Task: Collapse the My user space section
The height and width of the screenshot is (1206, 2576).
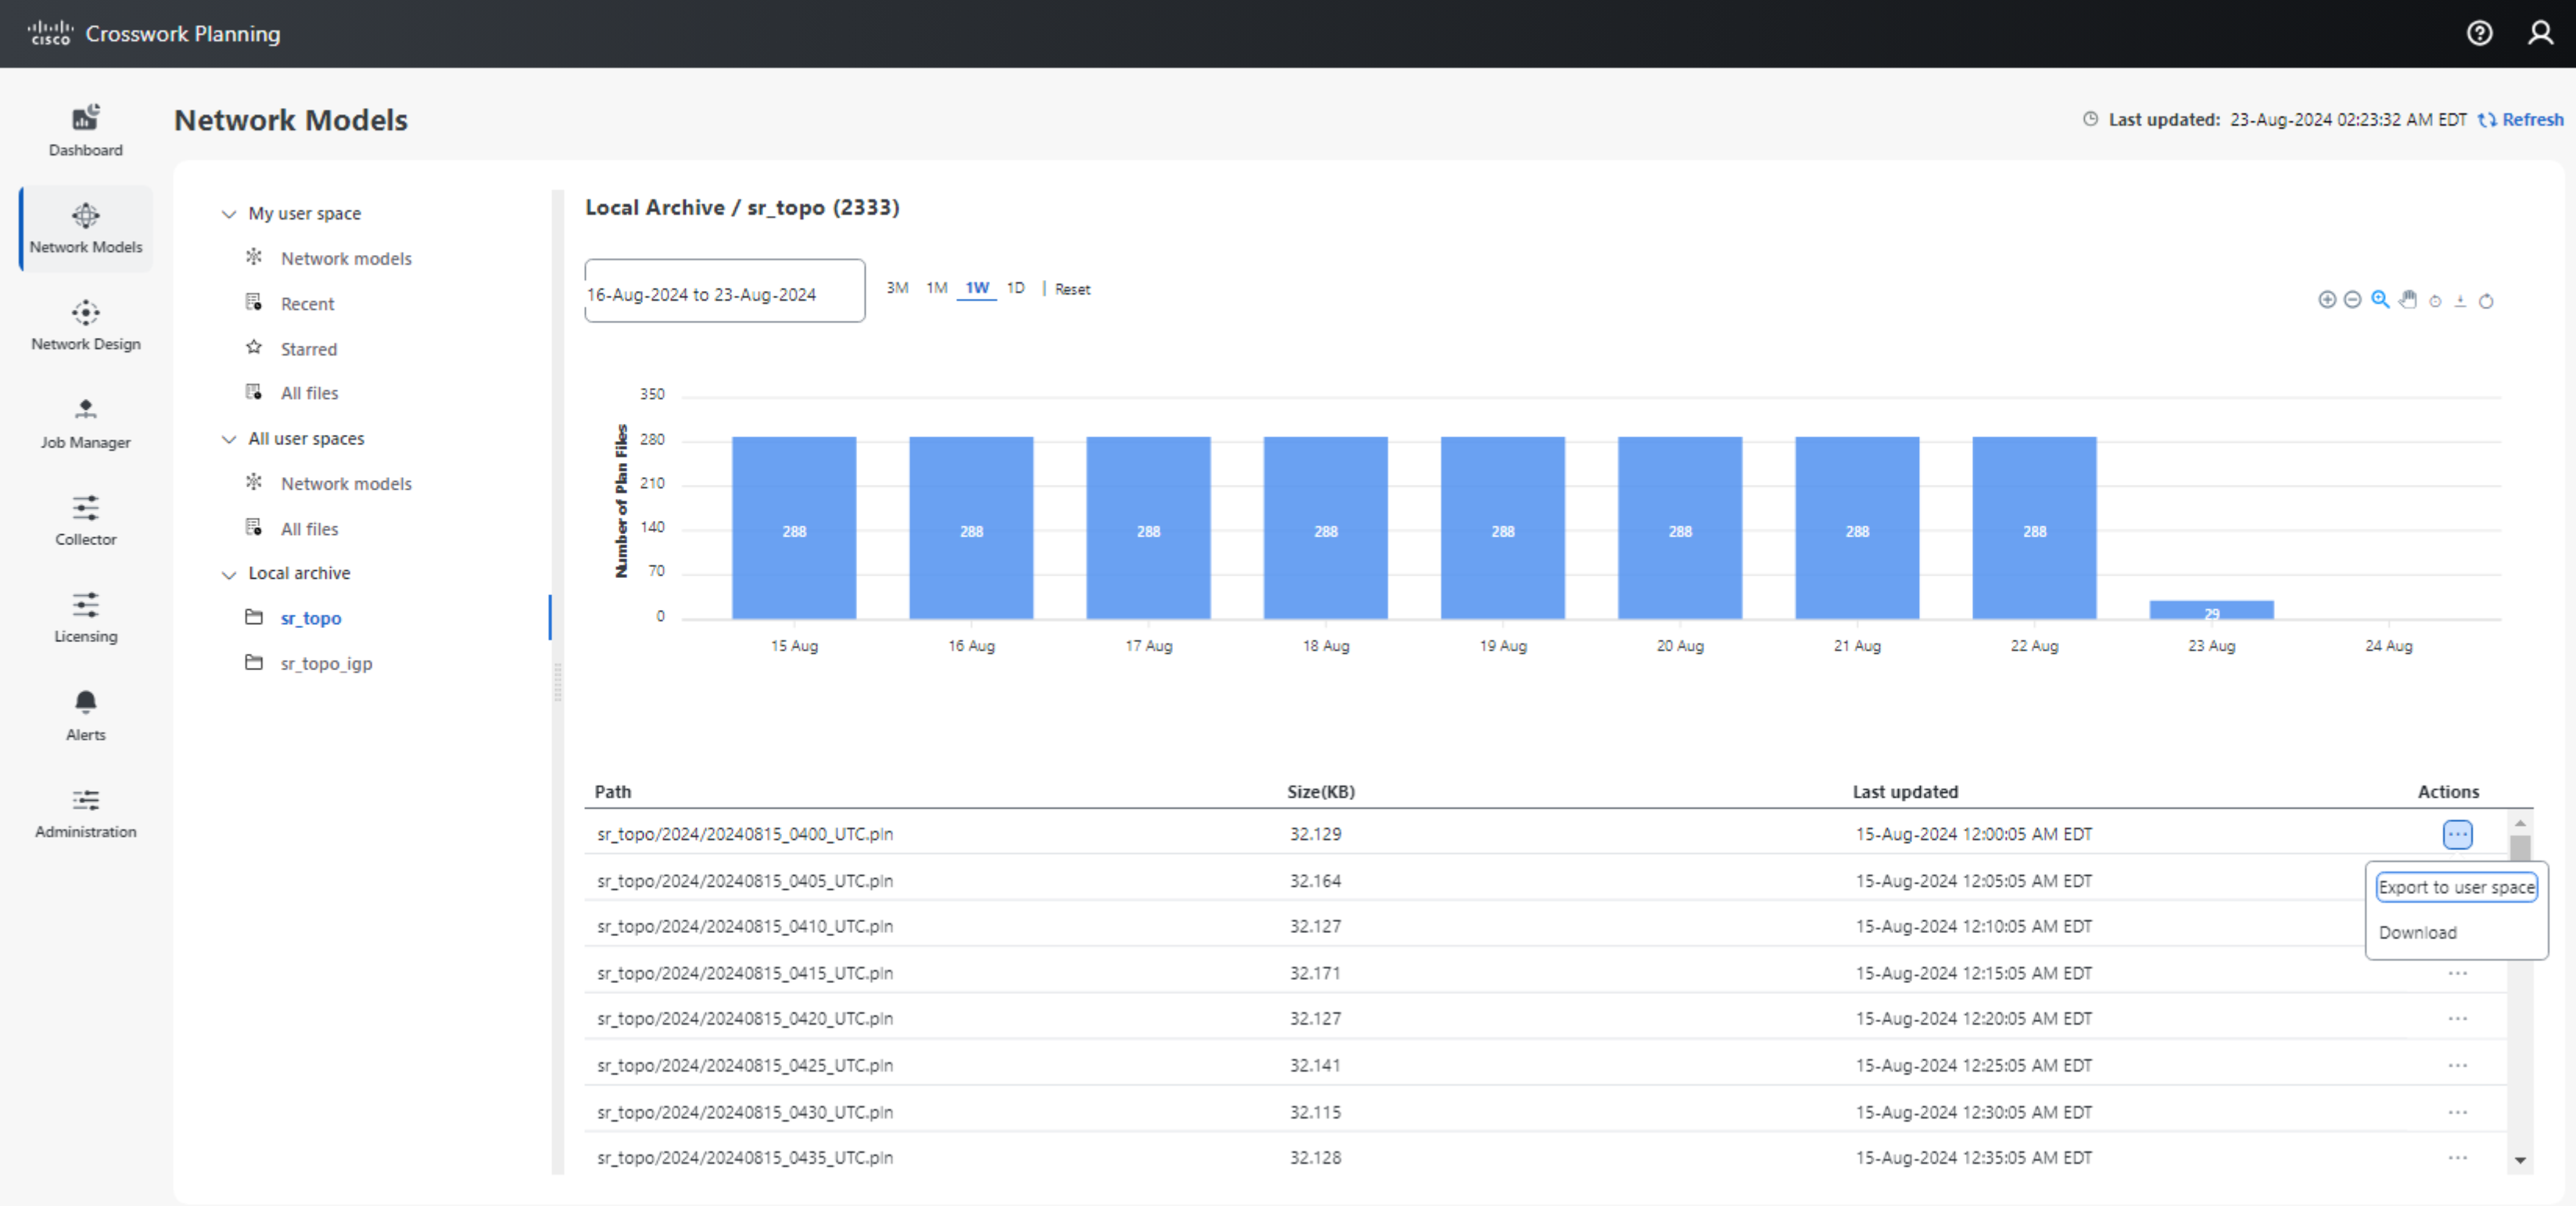Action: point(229,214)
